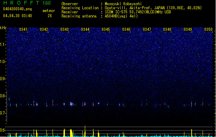This screenshot has width=216, height=137.
Task: Click the Receiver field label
Action: pyautogui.click(x=70, y=12)
